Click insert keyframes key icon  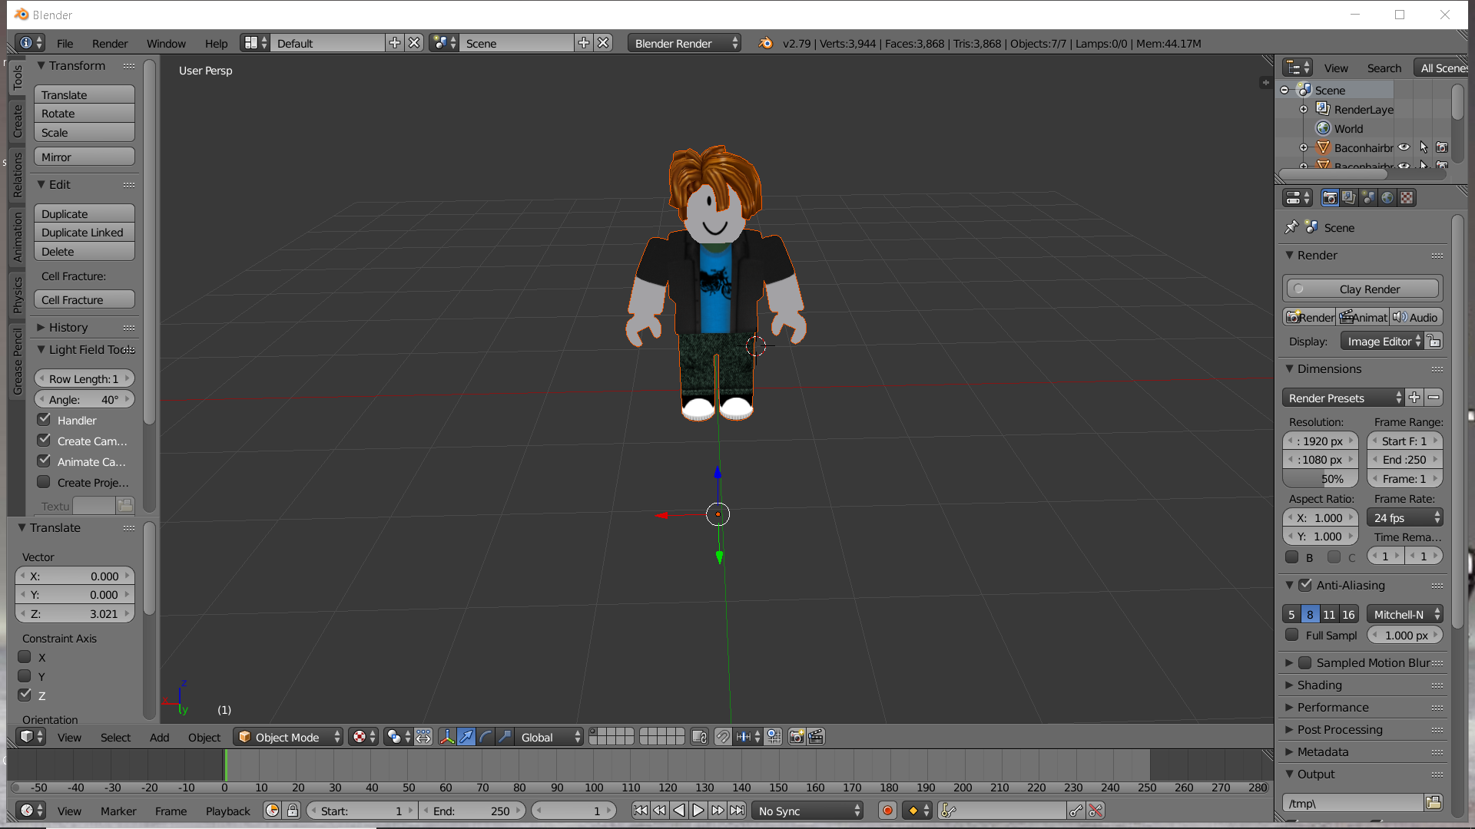(x=1076, y=811)
